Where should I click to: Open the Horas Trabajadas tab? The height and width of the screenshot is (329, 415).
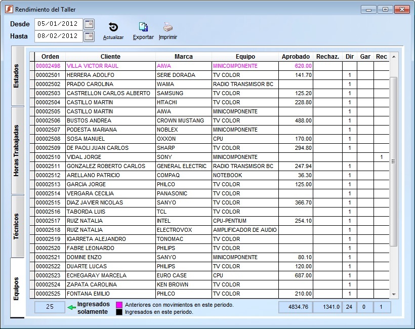click(x=17, y=150)
